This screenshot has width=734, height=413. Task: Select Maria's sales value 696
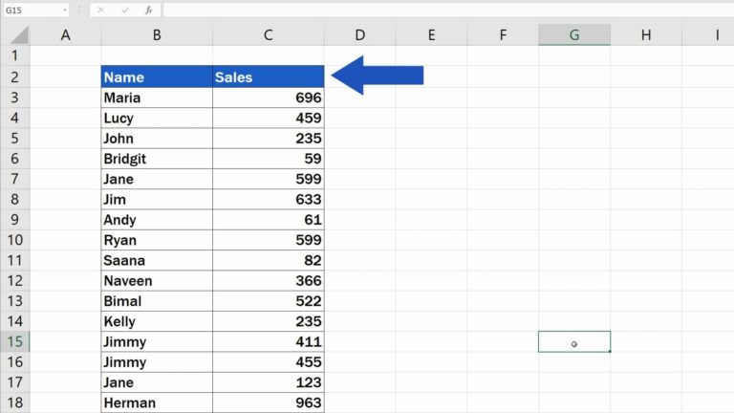point(269,98)
